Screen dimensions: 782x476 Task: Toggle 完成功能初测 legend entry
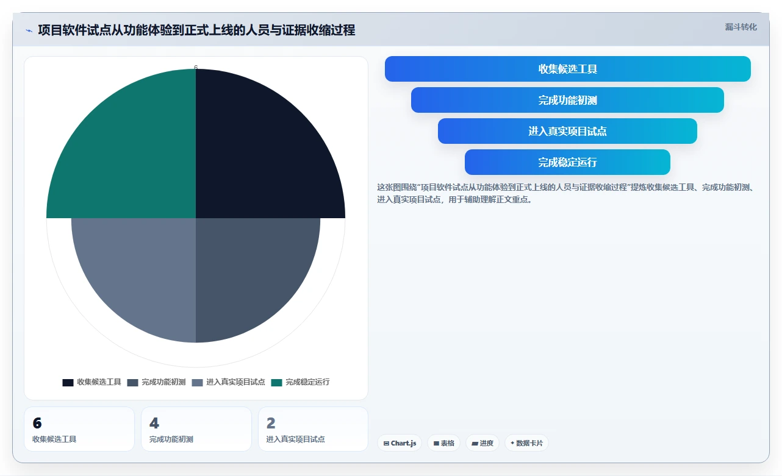pyautogui.click(x=156, y=382)
